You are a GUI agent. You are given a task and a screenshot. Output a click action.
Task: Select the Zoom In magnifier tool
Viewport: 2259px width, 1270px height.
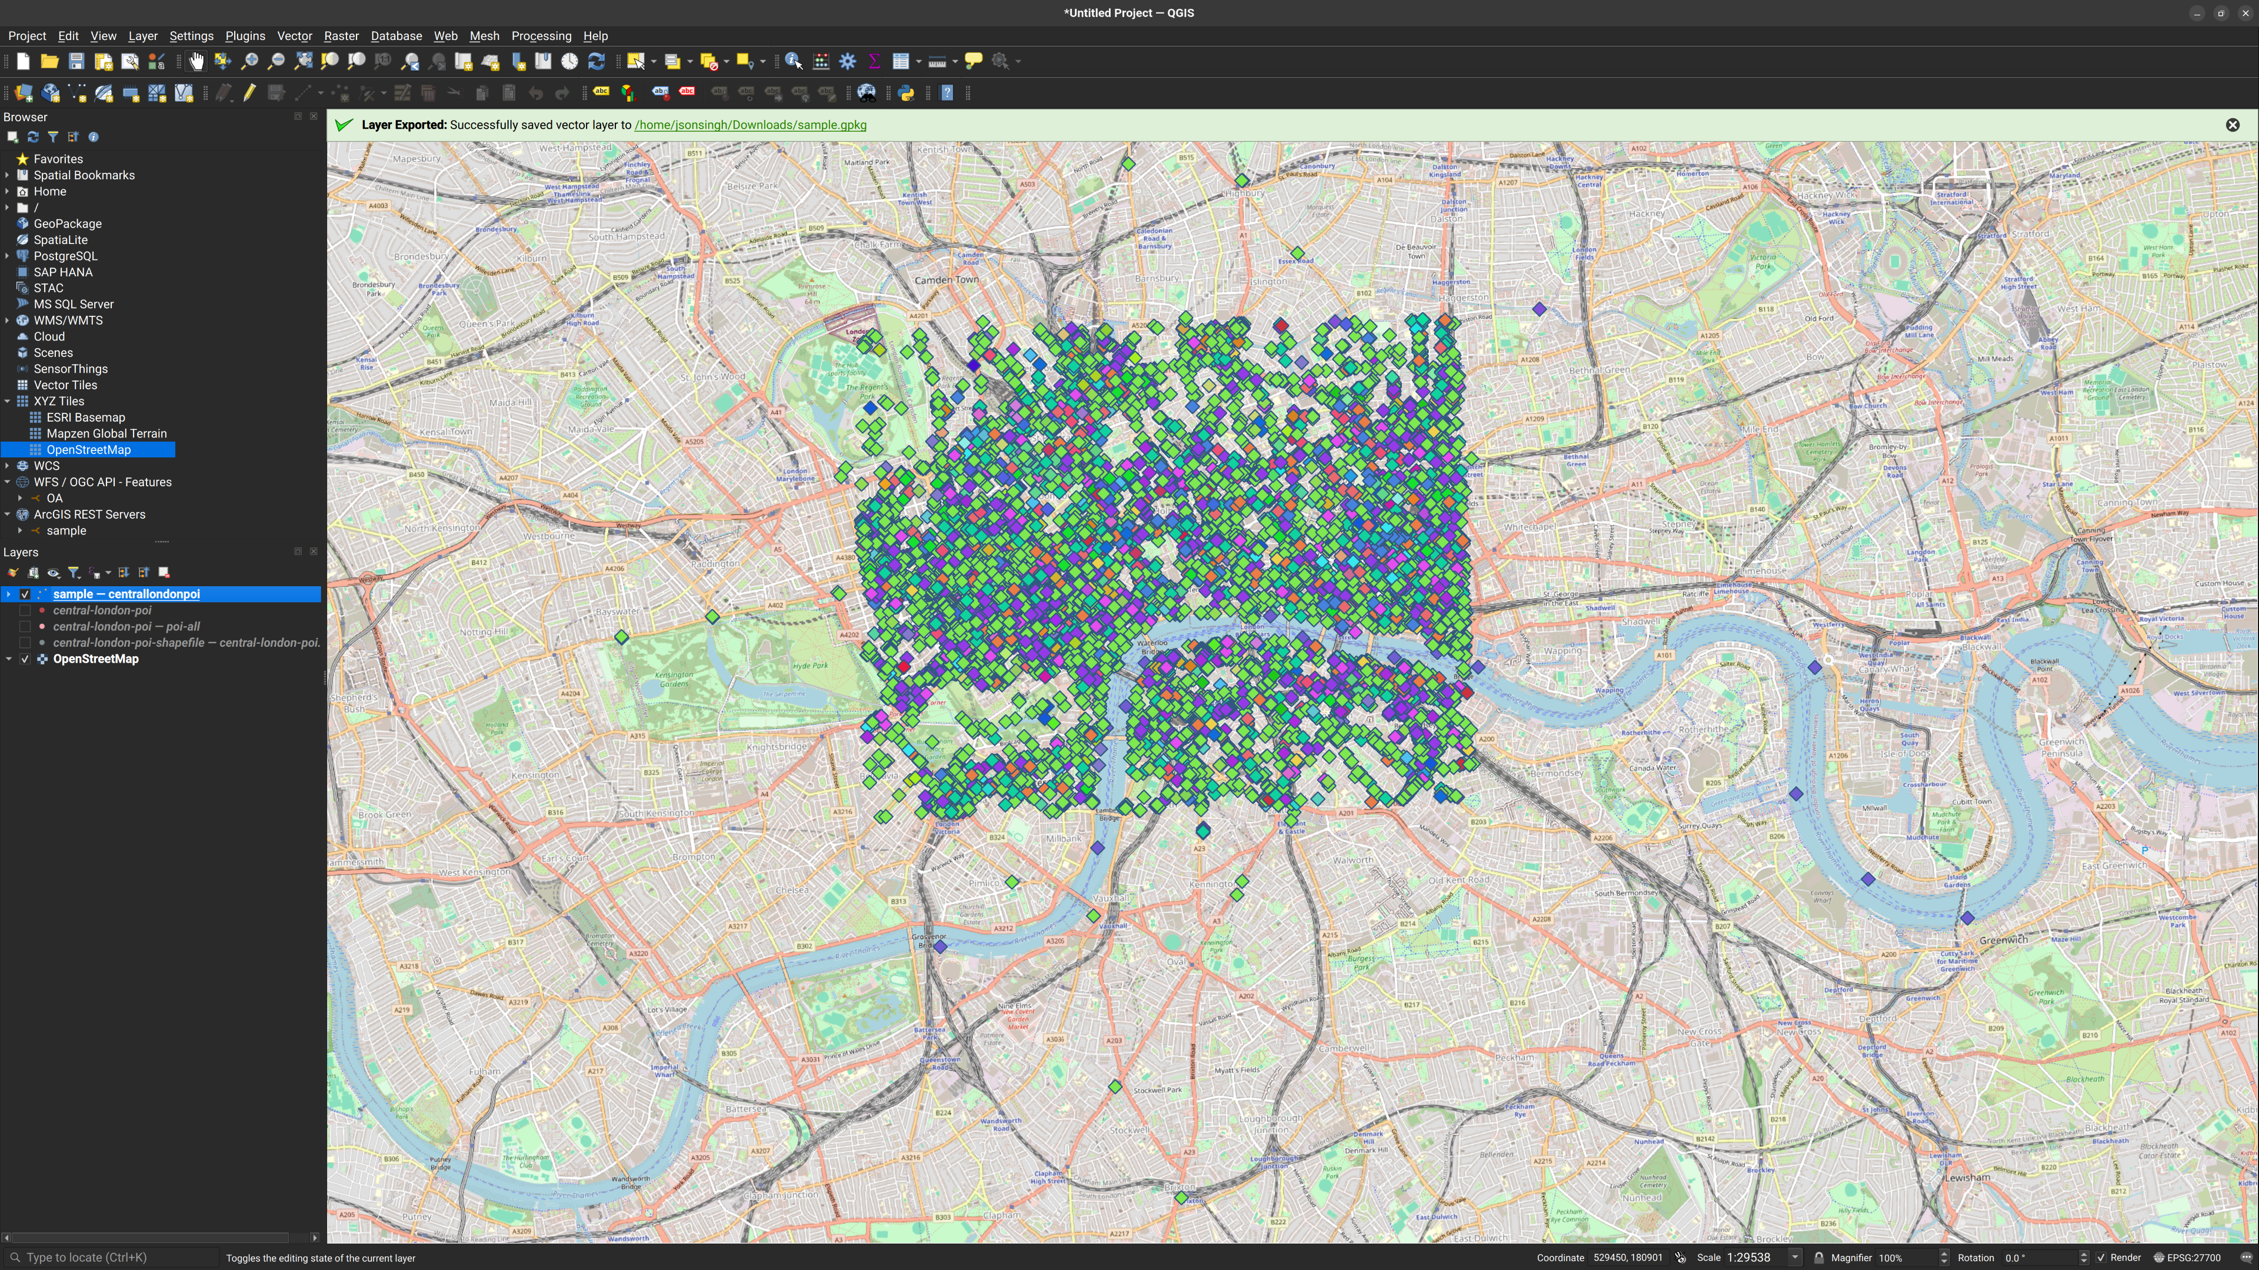click(249, 61)
